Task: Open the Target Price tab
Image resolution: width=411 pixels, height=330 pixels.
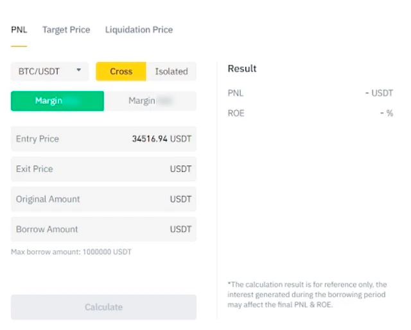Action: tap(66, 29)
